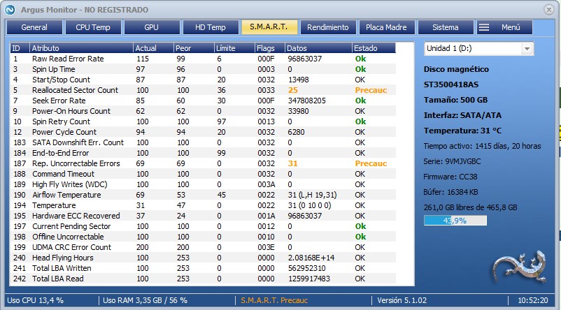
Task: Click Uso RAM 3,35 GB / 56 % status
Action: click(x=145, y=300)
